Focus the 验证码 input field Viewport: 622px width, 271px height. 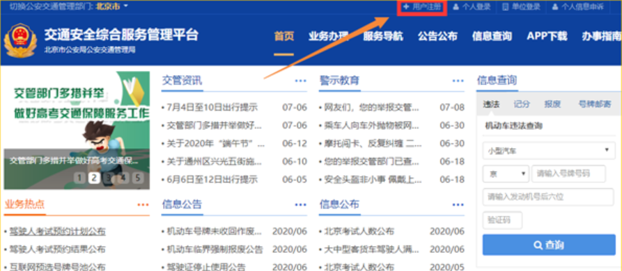[503, 220]
